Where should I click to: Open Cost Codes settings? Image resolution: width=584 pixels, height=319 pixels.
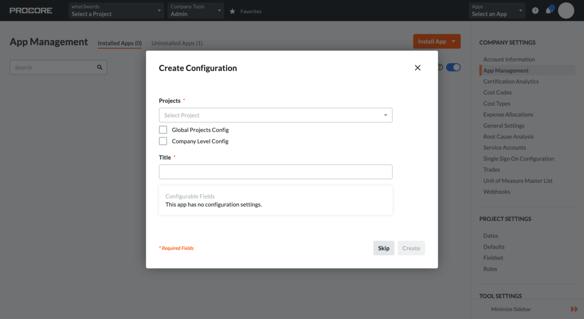pyautogui.click(x=497, y=92)
